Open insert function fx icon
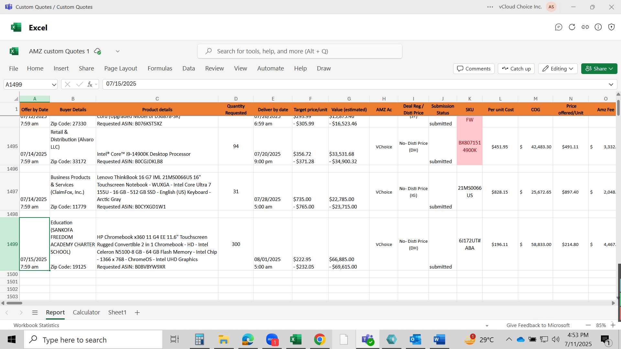621x349 pixels. point(90,84)
